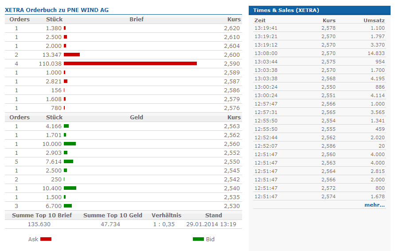Screen dimensions: 395x251
Task: Click the Summe Top 10 Brief value 135.630
Action: tap(39, 224)
